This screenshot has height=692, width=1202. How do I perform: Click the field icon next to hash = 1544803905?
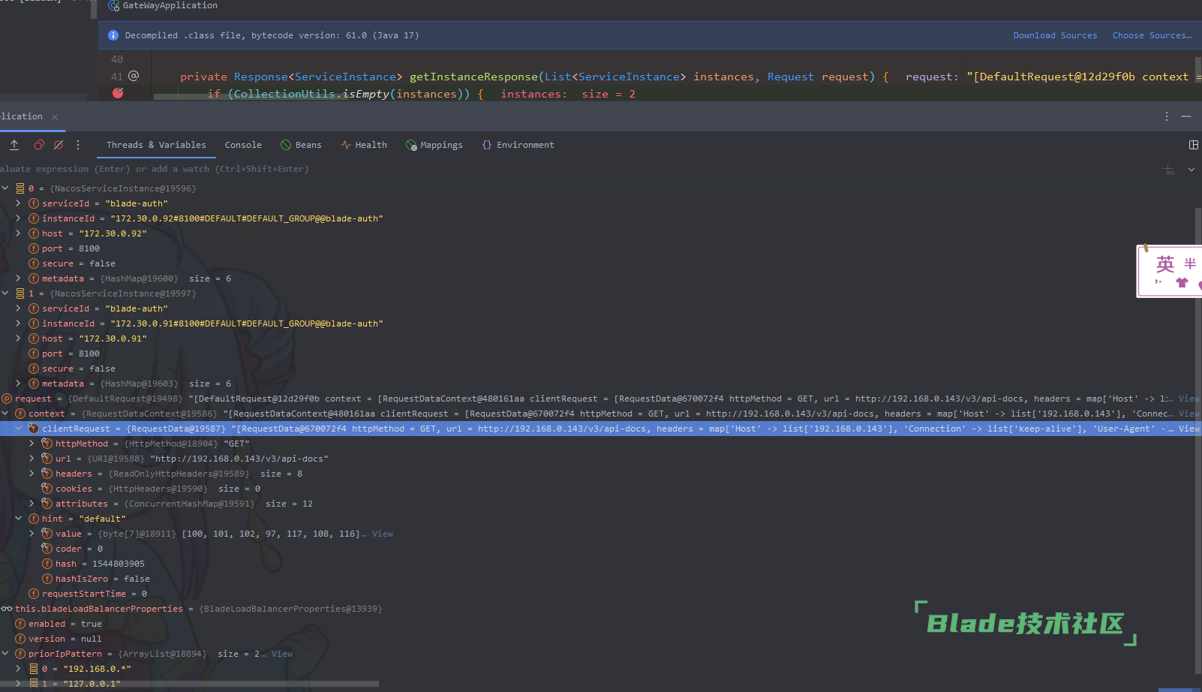pos(47,564)
